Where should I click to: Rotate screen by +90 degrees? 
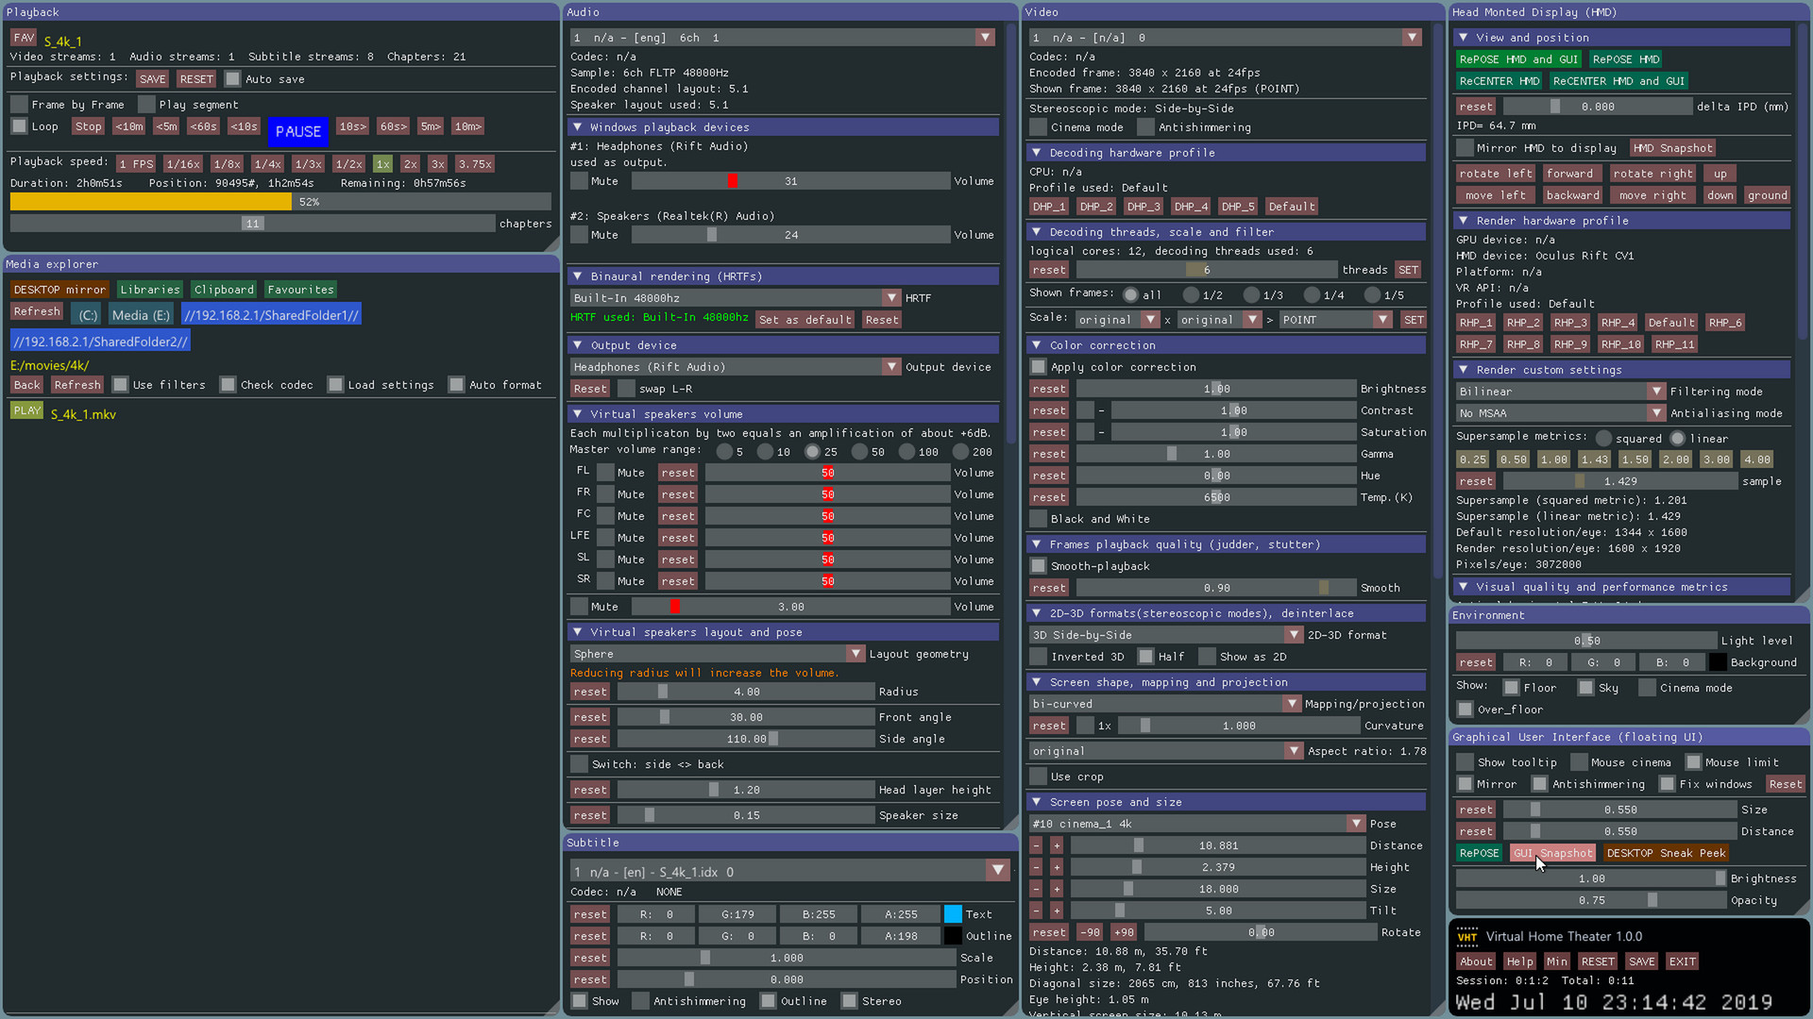(x=1124, y=932)
